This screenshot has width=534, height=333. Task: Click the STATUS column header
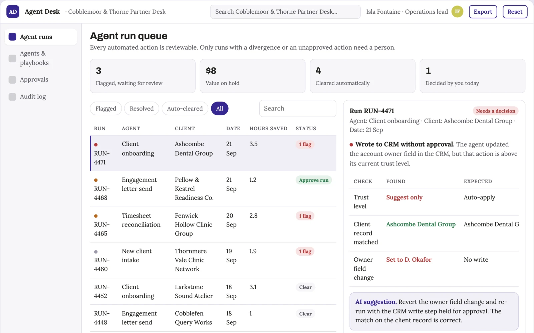pyautogui.click(x=306, y=129)
